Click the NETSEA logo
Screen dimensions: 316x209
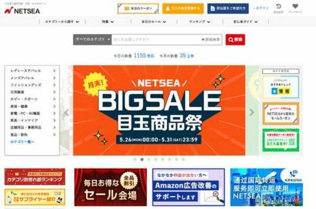(x=22, y=11)
